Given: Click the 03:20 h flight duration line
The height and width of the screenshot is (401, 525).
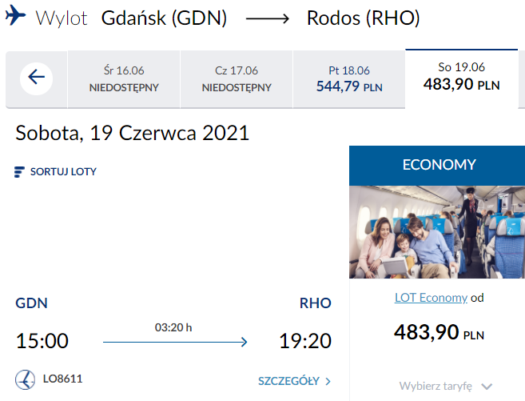Looking at the screenshot, I should click(x=175, y=342).
